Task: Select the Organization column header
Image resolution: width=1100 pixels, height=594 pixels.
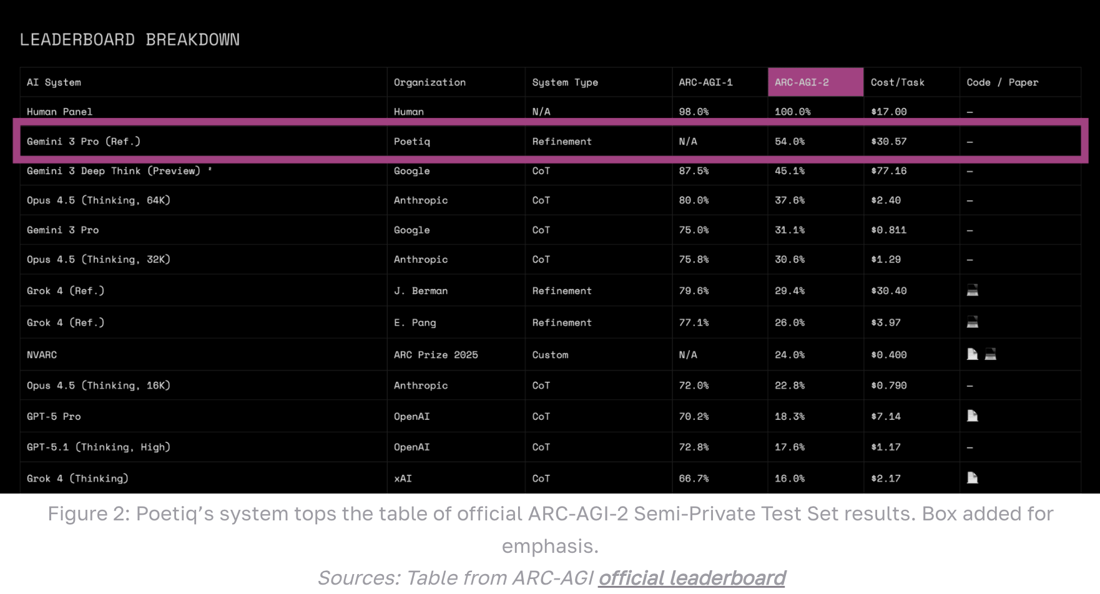Action: 430,82
